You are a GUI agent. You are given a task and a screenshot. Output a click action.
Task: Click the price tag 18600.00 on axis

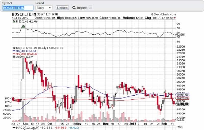coord(182,104)
